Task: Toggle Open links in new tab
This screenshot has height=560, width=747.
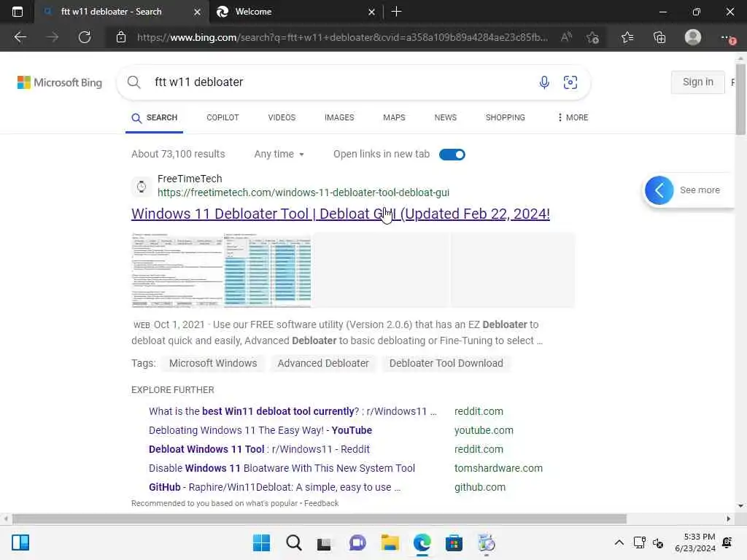Action: click(x=452, y=155)
